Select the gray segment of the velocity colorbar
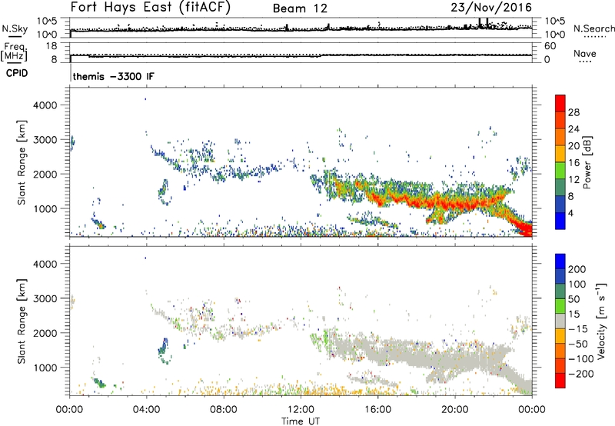 [x=560, y=321]
